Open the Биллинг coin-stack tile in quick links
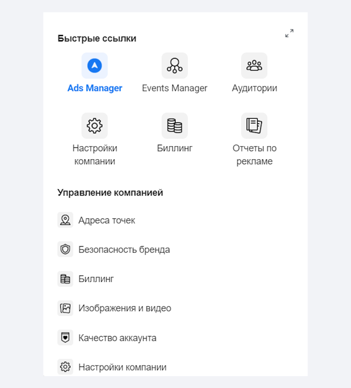 (175, 126)
